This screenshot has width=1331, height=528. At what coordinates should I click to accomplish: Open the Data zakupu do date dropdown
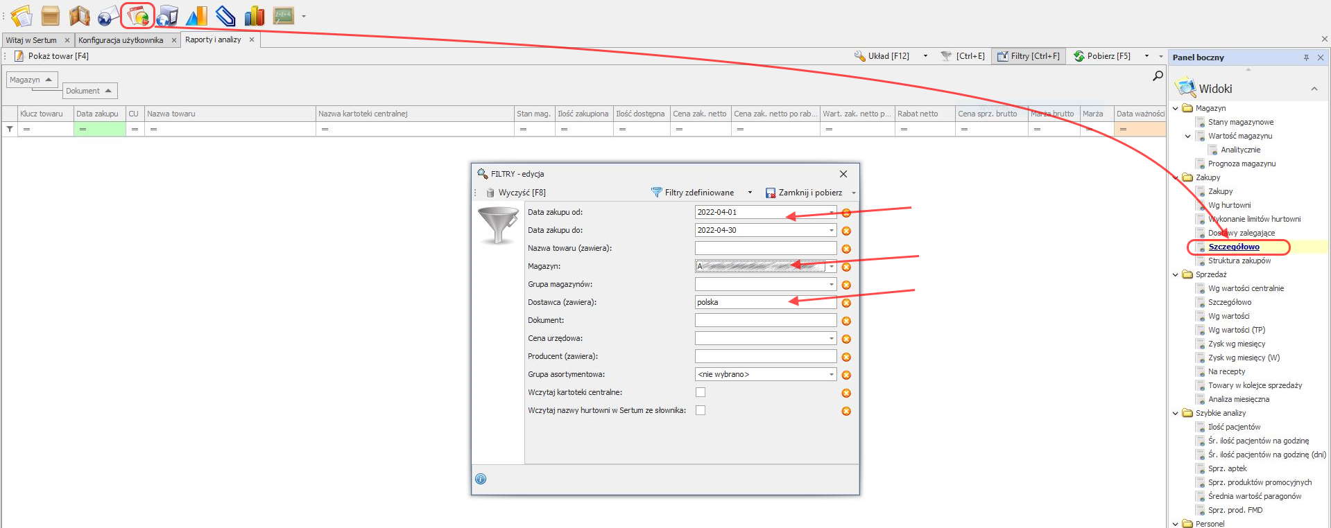coord(831,230)
